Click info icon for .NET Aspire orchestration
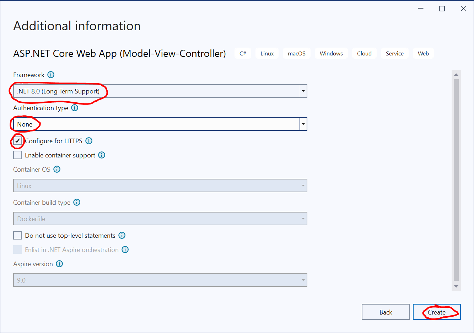 point(125,249)
